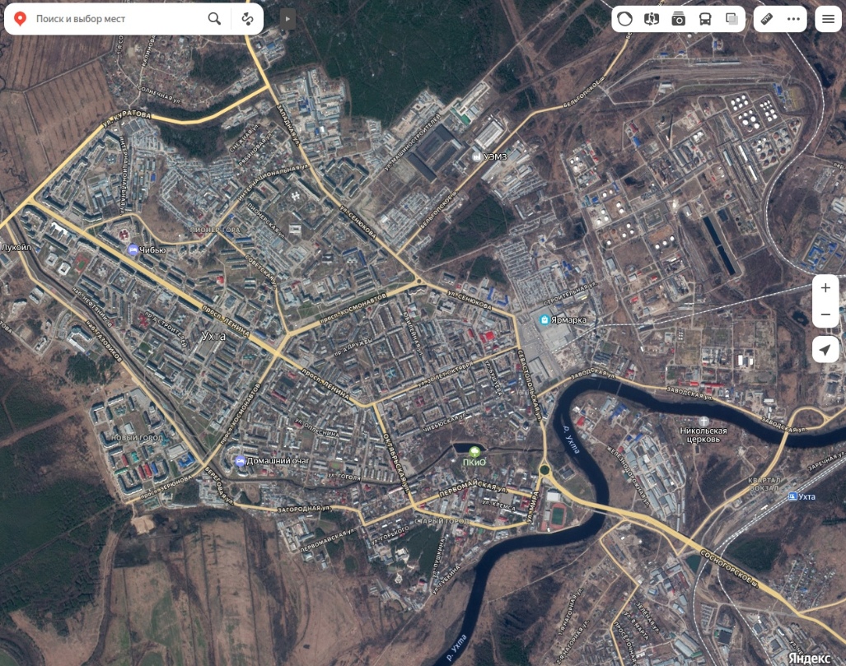Click the 'ул. Машиностроителей' street label
846x666 pixels.
[x=413, y=142]
